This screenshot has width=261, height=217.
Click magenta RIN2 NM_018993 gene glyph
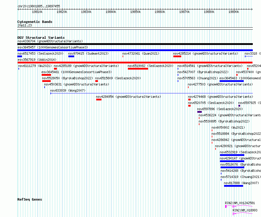tap(243, 213)
